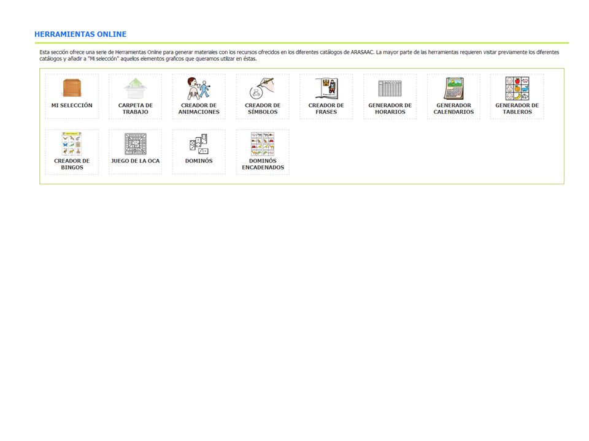Screen dimensions: 589x441
Task: Click the CARPETA DE TRABAJO label
Action: [135, 108]
